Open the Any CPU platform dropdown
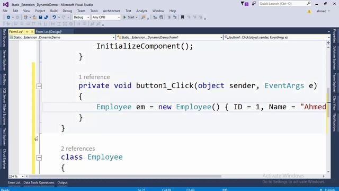Image resolution: width=339 pixels, height=191 pixels. click(106, 17)
